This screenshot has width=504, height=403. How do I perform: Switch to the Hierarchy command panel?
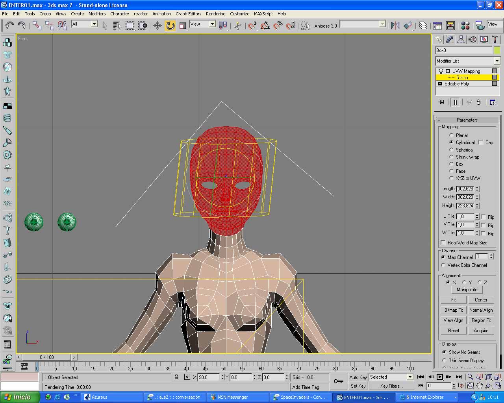(461, 39)
